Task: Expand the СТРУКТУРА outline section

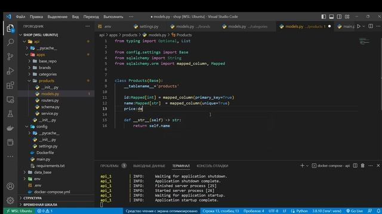Action: [x=32, y=198]
